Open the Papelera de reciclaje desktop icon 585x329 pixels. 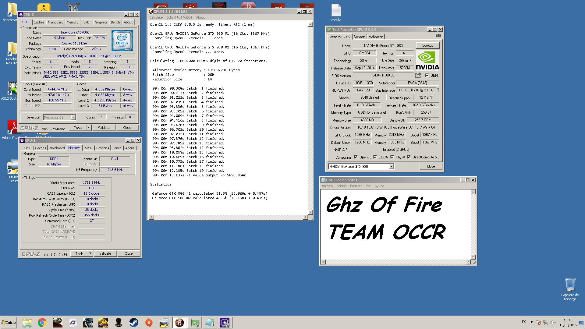[x=570, y=289]
